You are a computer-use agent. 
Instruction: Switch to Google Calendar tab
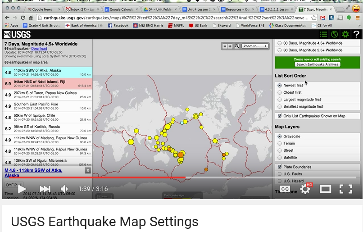(121, 9)
